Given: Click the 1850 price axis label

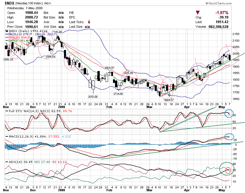Looking at the screenshot, I should point(236,73).
